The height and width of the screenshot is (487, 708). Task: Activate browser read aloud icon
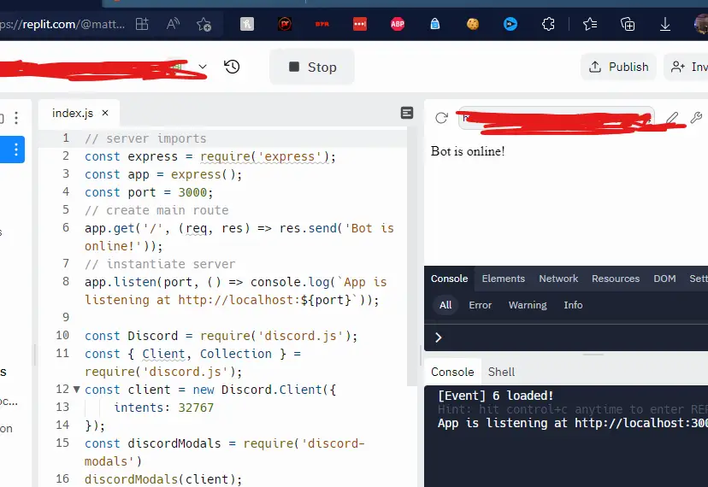coord(173,24)
